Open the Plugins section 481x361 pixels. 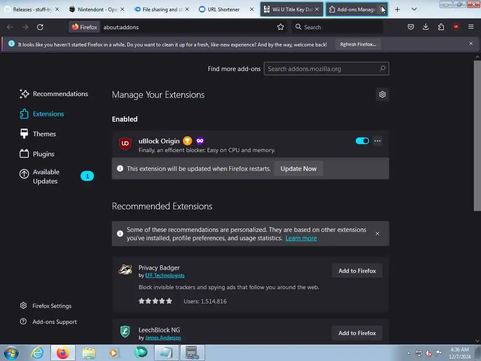(x=37, y=154)
